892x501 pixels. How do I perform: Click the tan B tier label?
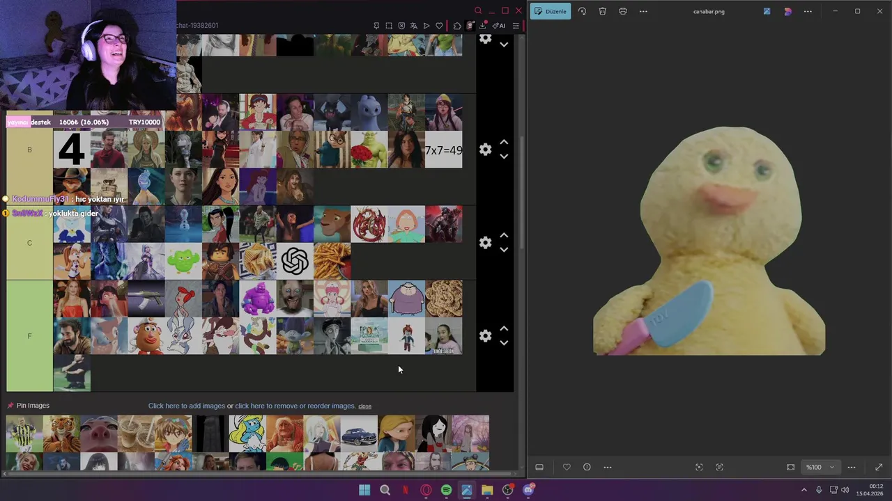click(29, 150)
